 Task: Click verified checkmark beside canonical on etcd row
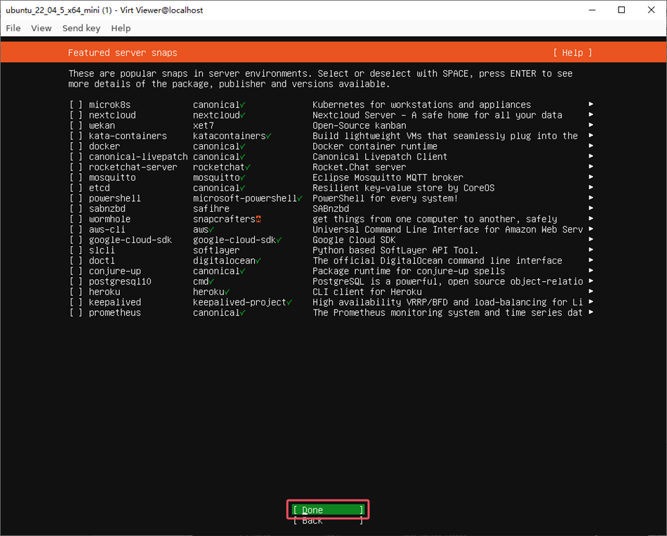242,188
